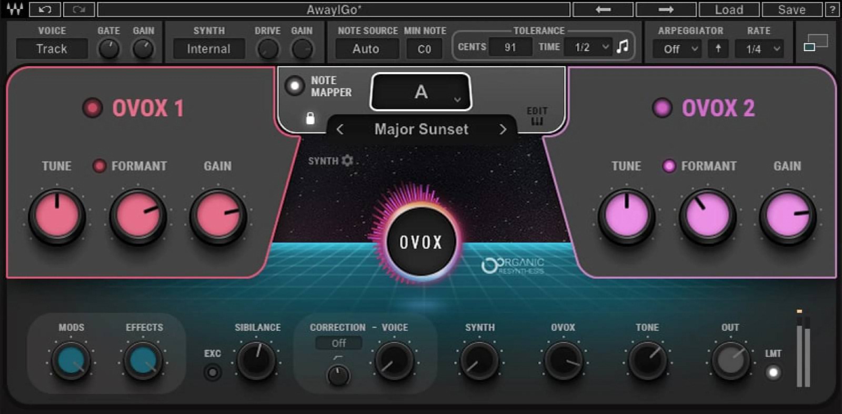Load the previous preset with left arrow
This screenshot has height=414, width=842.
603,9
